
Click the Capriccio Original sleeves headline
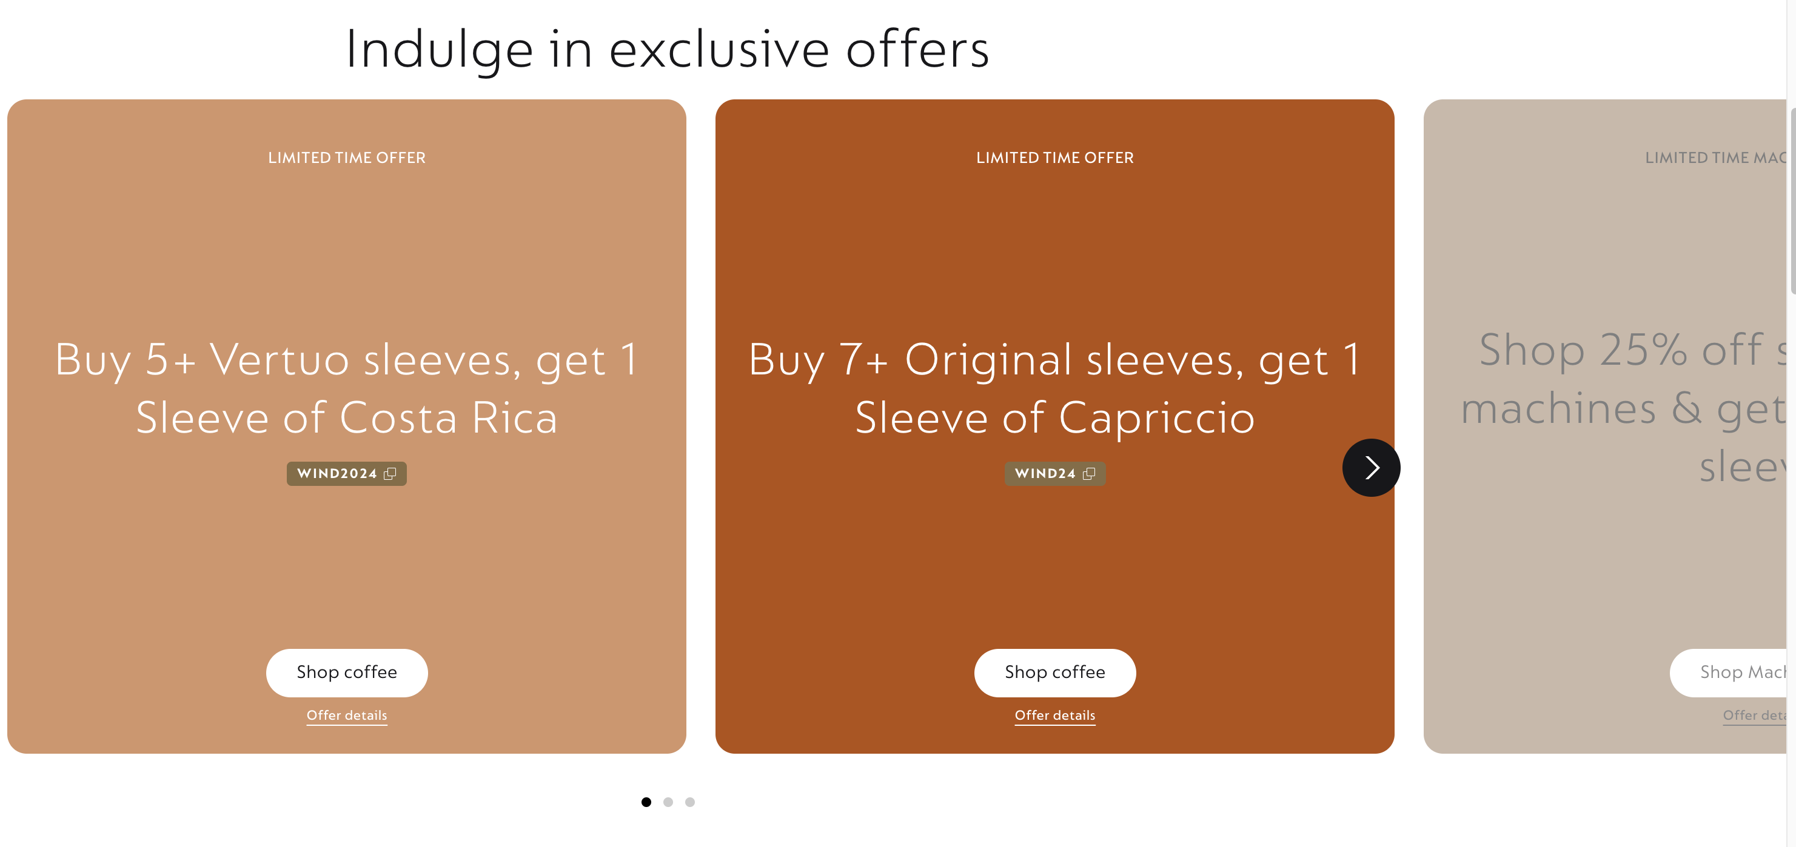(1054, 388)
